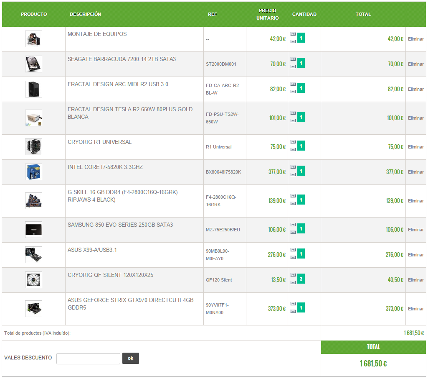
Task: Click the PRECIO UNITARIO column header
Action: pyautogui.click(x=268, y=14)
